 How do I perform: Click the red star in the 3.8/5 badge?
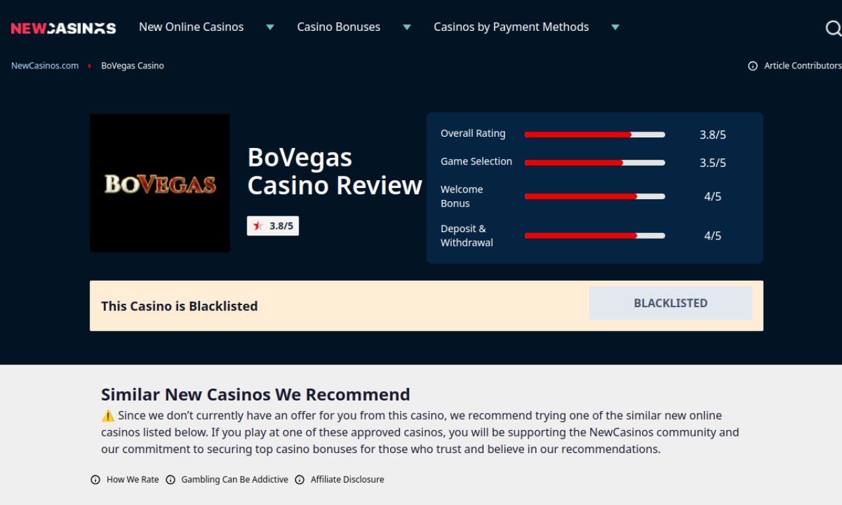pyautogui.click(x=258, y=226)
